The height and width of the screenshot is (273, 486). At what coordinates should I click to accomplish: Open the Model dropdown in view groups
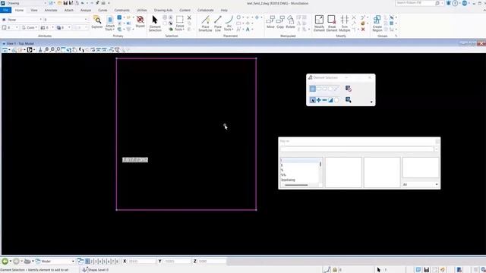(x=55, y=261)
